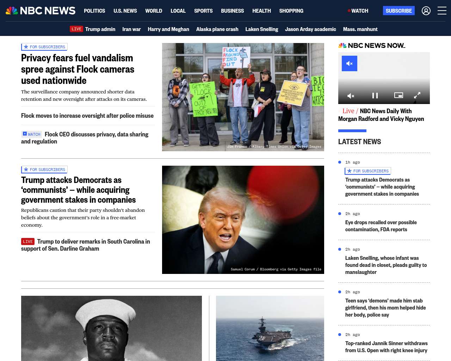This screenshot has height=361, width=451.
Task: Open the sailor portrait photo story
Action: click(111, 328)
